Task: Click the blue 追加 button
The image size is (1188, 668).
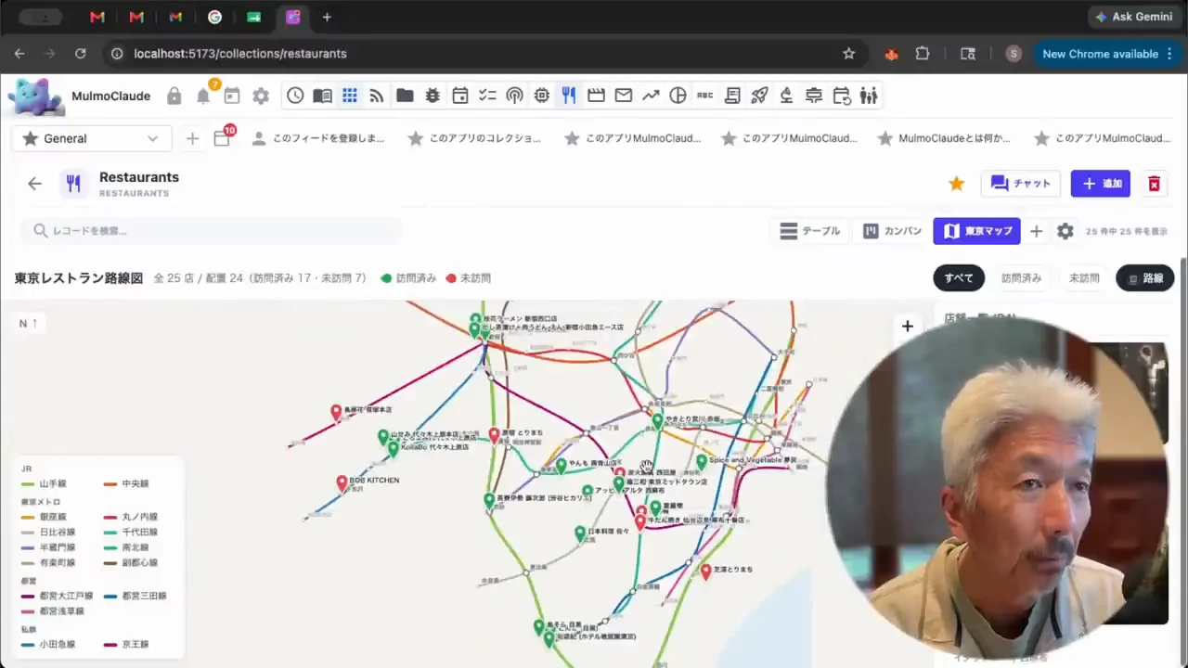Action: (x=1101, y=184)
